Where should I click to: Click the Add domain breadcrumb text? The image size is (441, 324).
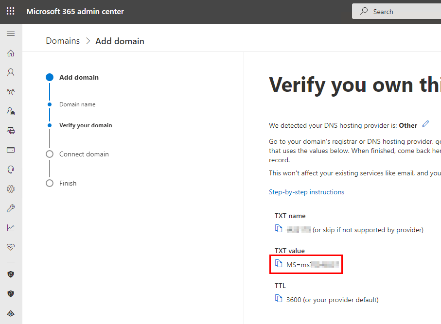120,41
